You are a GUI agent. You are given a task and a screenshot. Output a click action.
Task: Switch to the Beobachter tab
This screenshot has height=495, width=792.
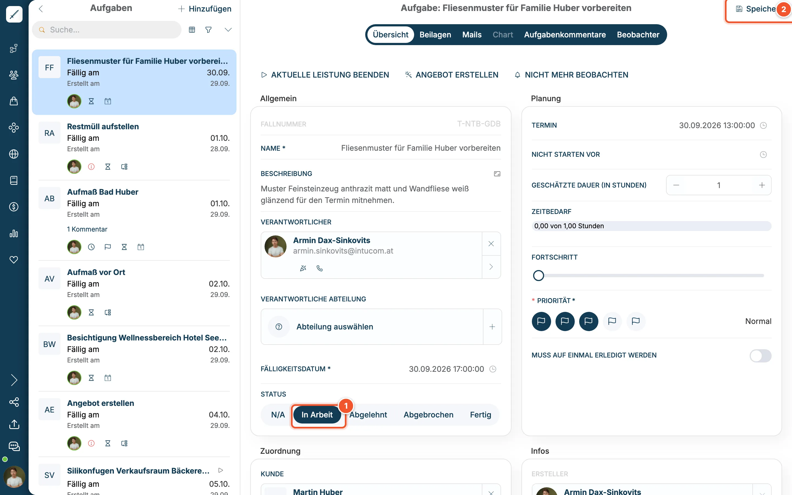click(638, 35)
